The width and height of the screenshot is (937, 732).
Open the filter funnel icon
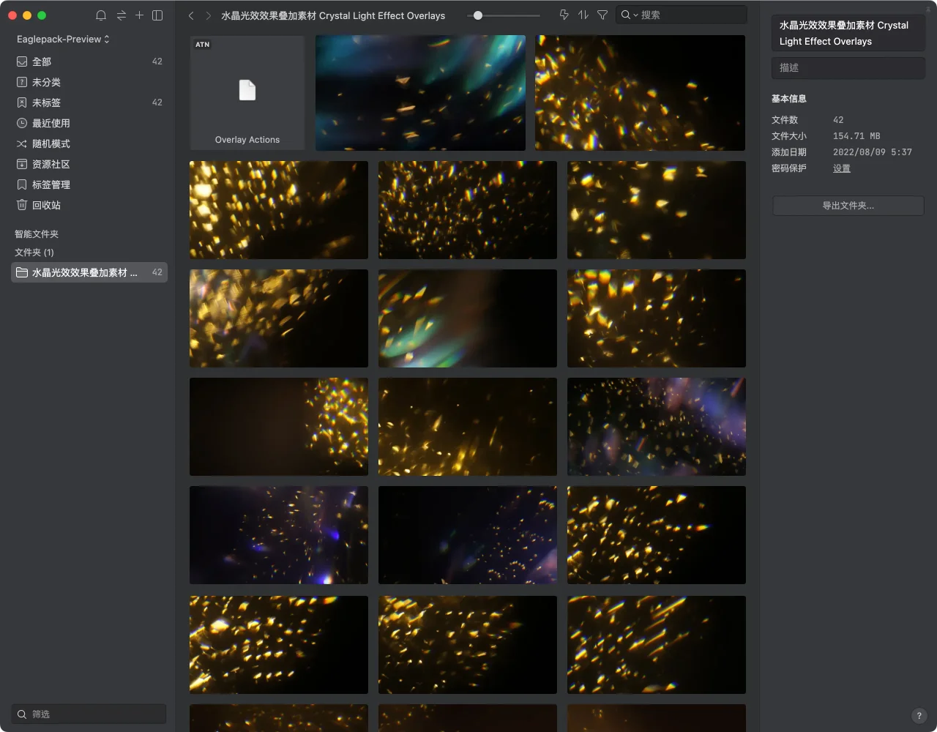(x=602, y=15)
